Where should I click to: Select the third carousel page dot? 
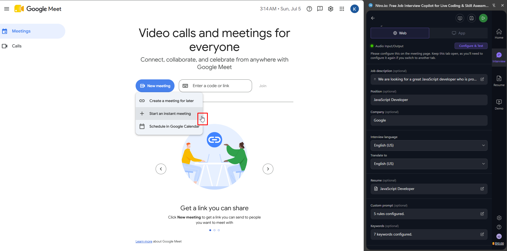click(219, 230)
